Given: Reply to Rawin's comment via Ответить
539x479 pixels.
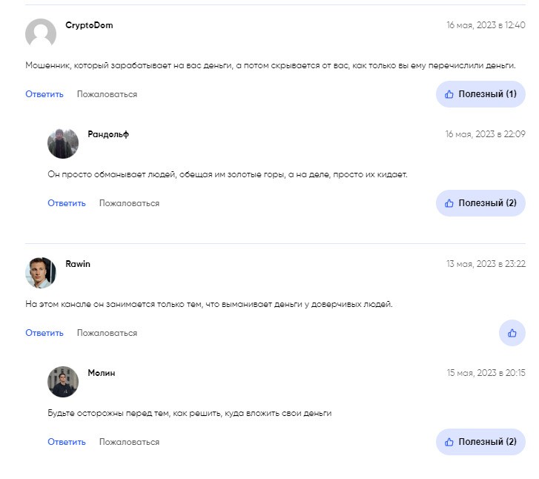Looking at the screenshot, I should pos(44,333).
